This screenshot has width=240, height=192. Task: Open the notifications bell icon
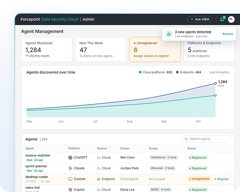[x=222, y=19]
